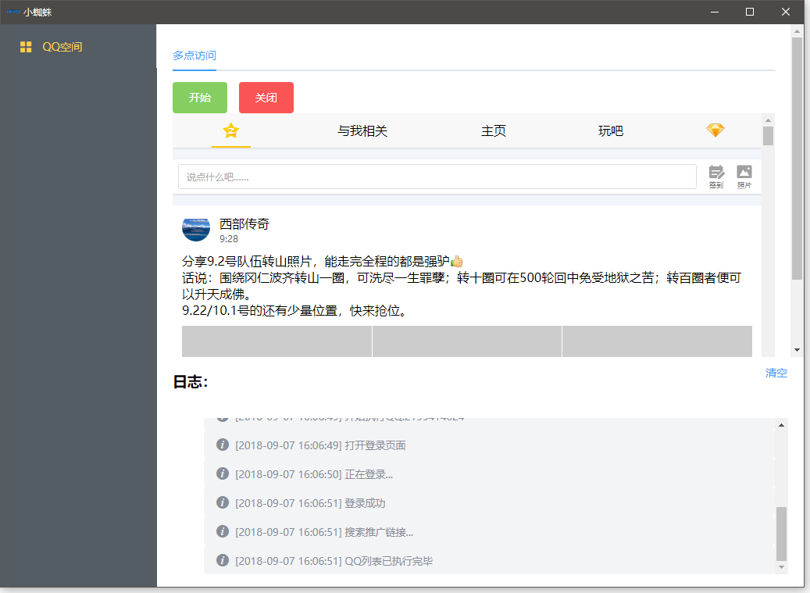This screenshot has width=810, height=593.
Task: Switch to the 多点访问 tab
Action: point(194,55)
